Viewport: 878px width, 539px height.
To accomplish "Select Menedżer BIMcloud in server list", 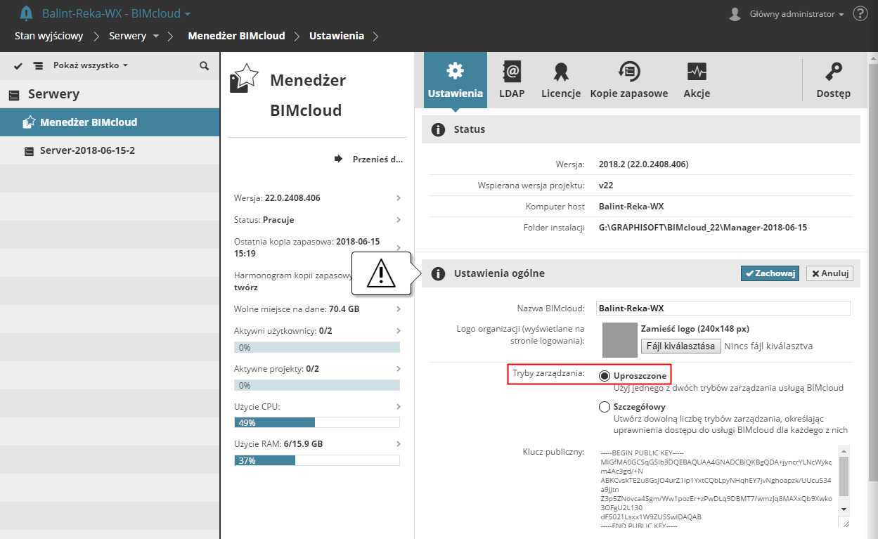I will coord(110,122).
